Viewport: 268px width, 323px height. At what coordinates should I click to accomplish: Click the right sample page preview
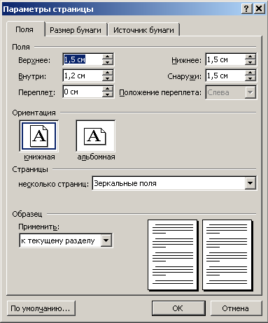click(227, 255)
